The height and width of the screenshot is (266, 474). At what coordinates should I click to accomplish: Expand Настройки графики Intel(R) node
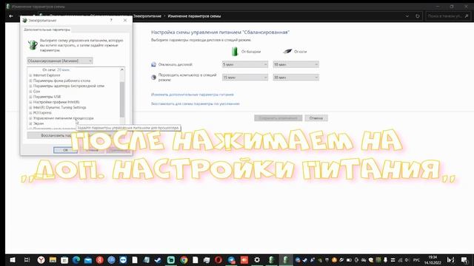coord(30,102)
